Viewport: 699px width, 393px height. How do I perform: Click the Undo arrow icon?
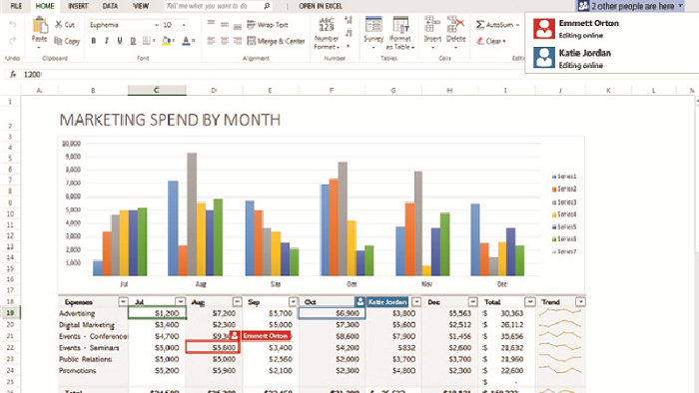coord(12,25)
